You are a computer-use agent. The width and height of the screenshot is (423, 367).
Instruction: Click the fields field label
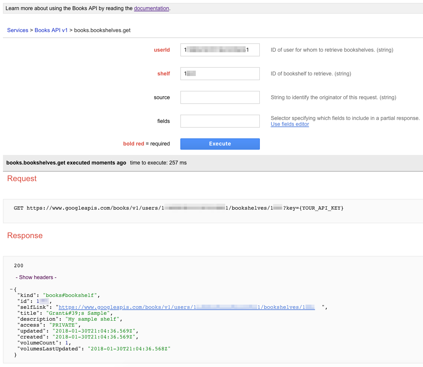pos(164,121)
